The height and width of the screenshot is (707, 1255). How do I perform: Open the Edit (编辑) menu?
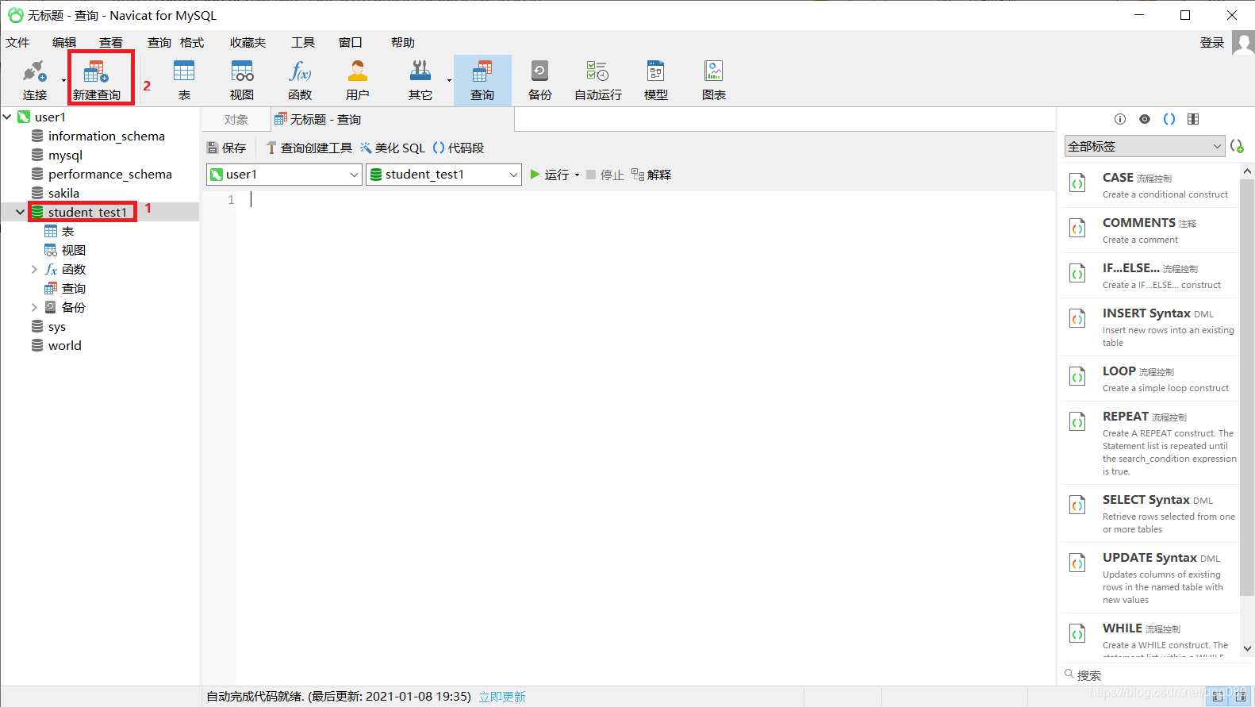click(x=64, y=43)
